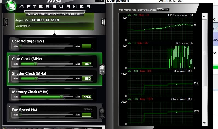Open Kombustor via the K side button
Image resolution: width=218 pixels, height=129 pixels.
pyautogui.click(x=5, y=22)
